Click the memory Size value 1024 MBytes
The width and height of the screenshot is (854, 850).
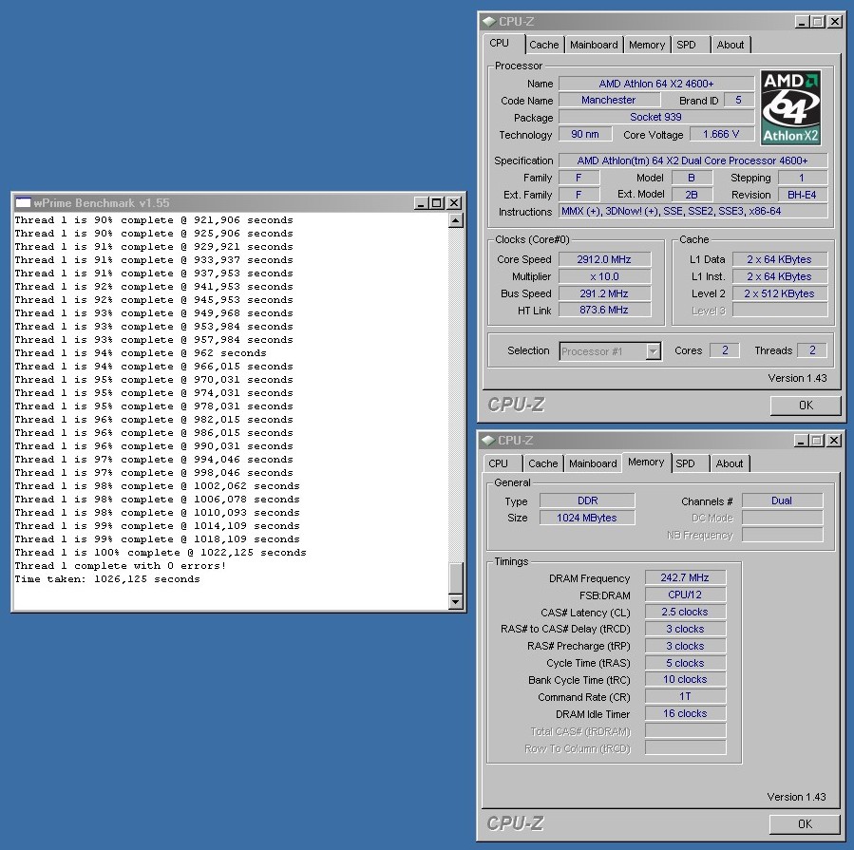point(587,518)
